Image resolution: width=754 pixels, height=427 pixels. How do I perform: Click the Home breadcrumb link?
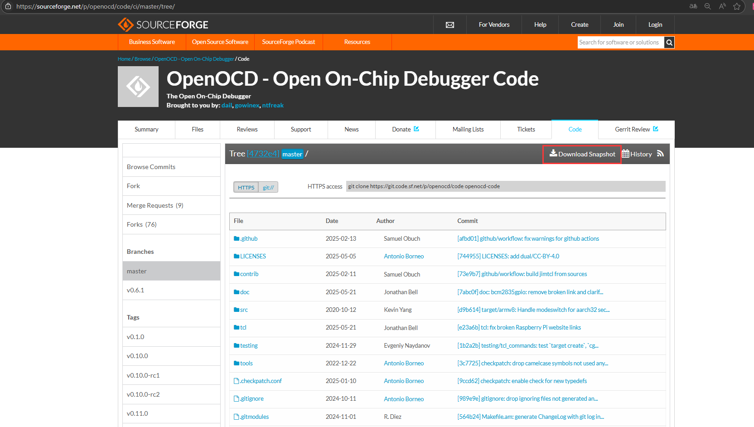(124, 59)
